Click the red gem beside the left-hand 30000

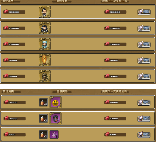click(6, 11)
